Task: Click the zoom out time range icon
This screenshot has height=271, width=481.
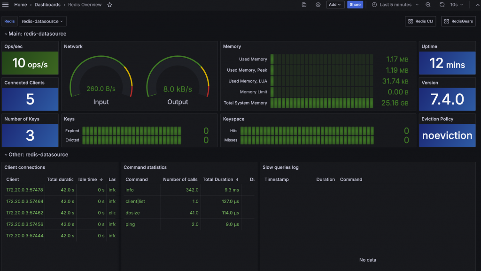Action: pyautogui.click(x=428, y=5)
